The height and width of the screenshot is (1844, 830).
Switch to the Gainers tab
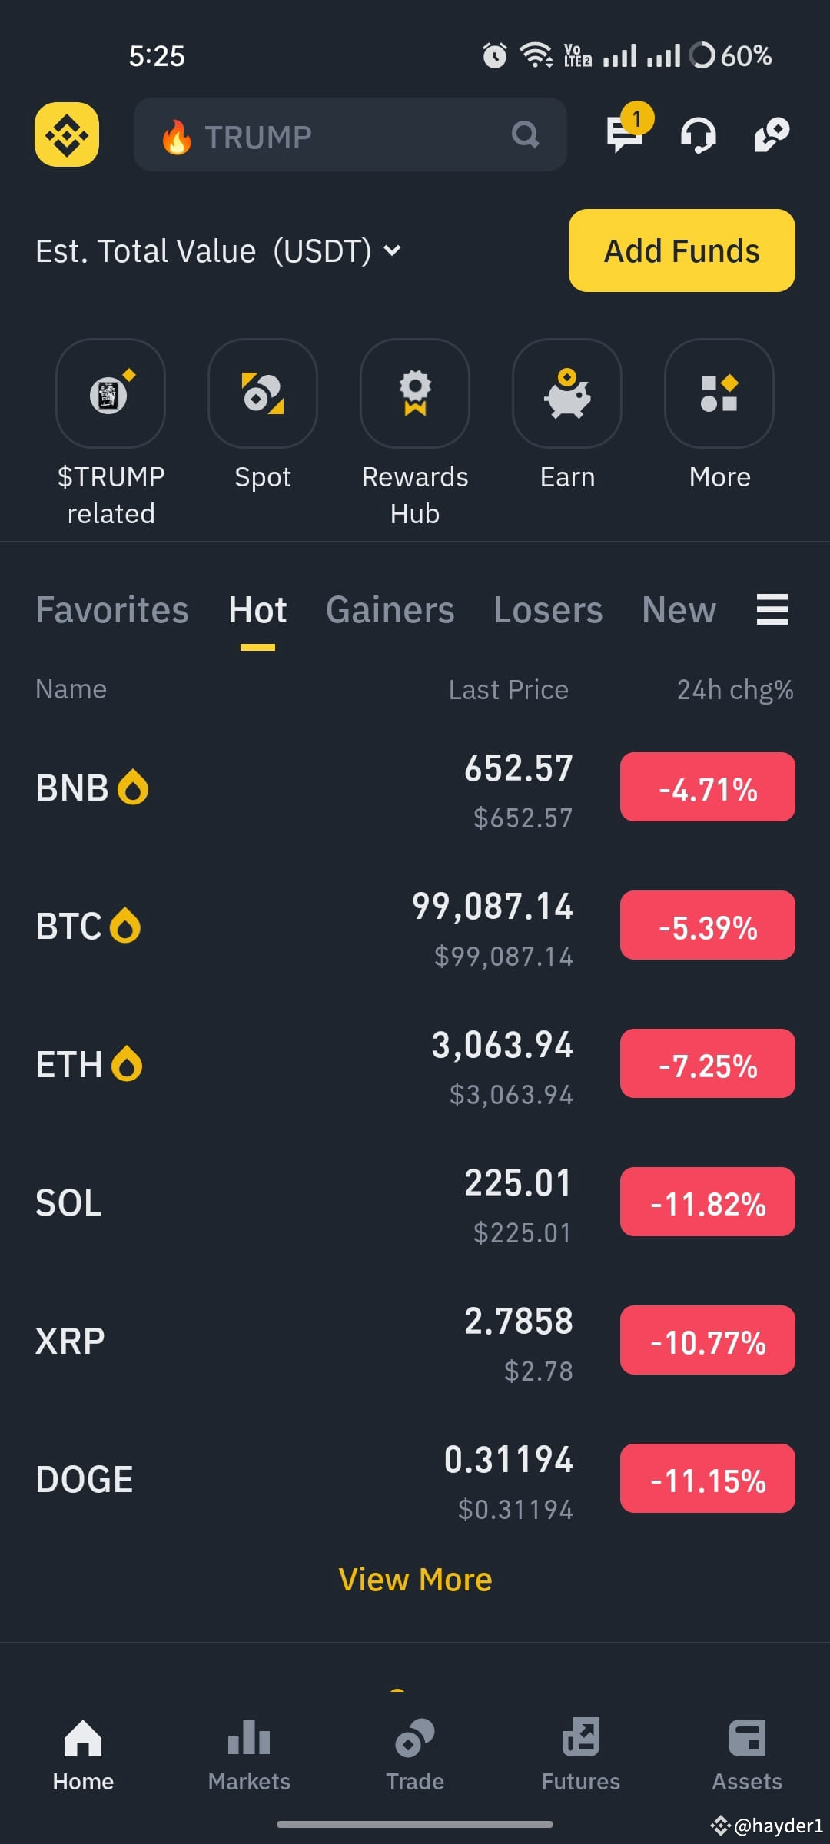[390, 610]
